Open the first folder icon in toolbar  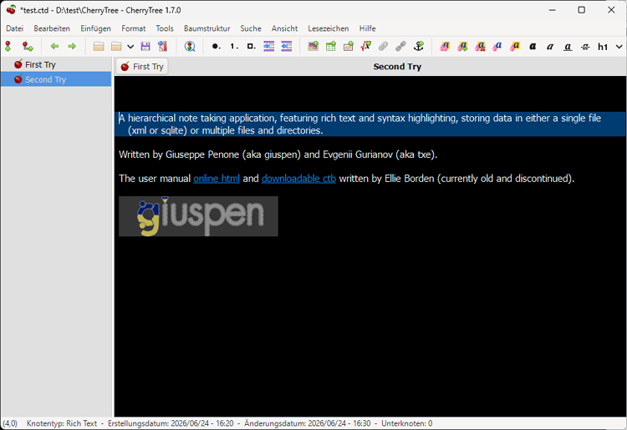(x=99, y=46)
